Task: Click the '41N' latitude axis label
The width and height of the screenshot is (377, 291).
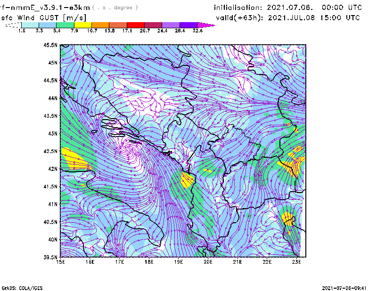Action: click(x=53, y=204)
